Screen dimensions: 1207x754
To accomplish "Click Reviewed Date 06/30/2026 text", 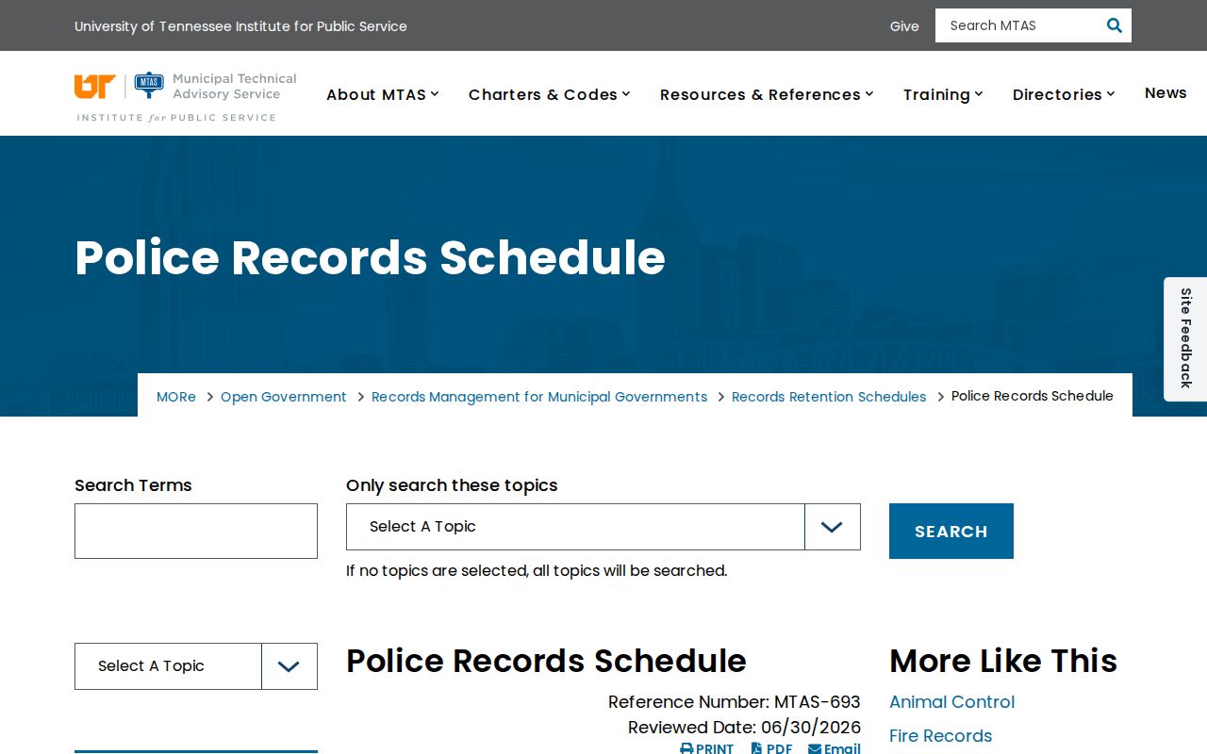I will coord(744,728).
